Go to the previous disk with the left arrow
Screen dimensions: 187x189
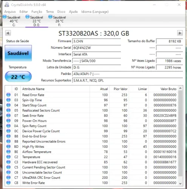[8, 33]
